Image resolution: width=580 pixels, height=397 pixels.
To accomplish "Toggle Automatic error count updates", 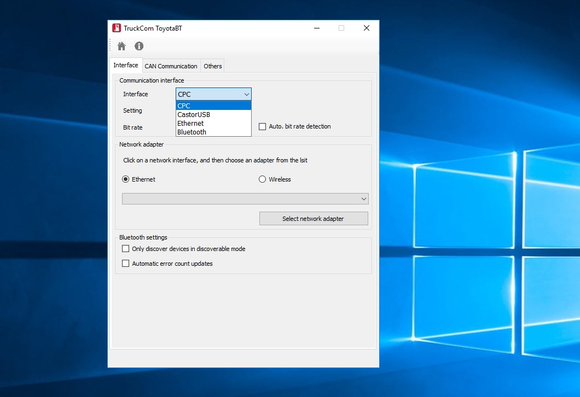I will [x=126, y=264].
